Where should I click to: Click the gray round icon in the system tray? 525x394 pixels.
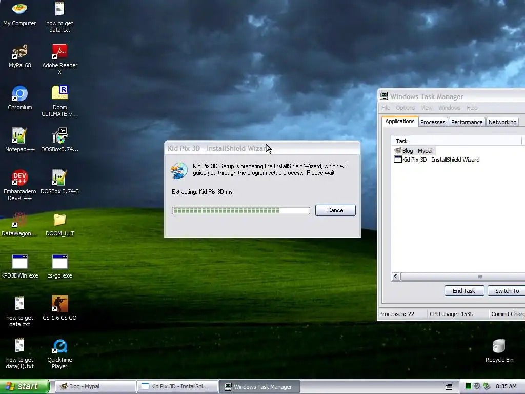477,386
